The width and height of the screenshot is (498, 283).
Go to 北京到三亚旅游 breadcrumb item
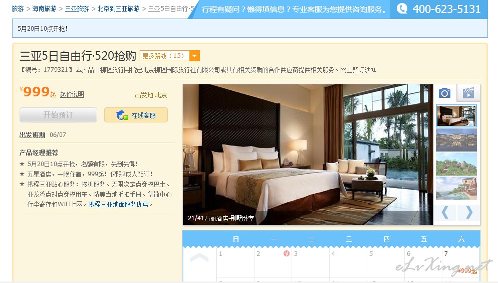pyautogui.click(x=118, y=9)
